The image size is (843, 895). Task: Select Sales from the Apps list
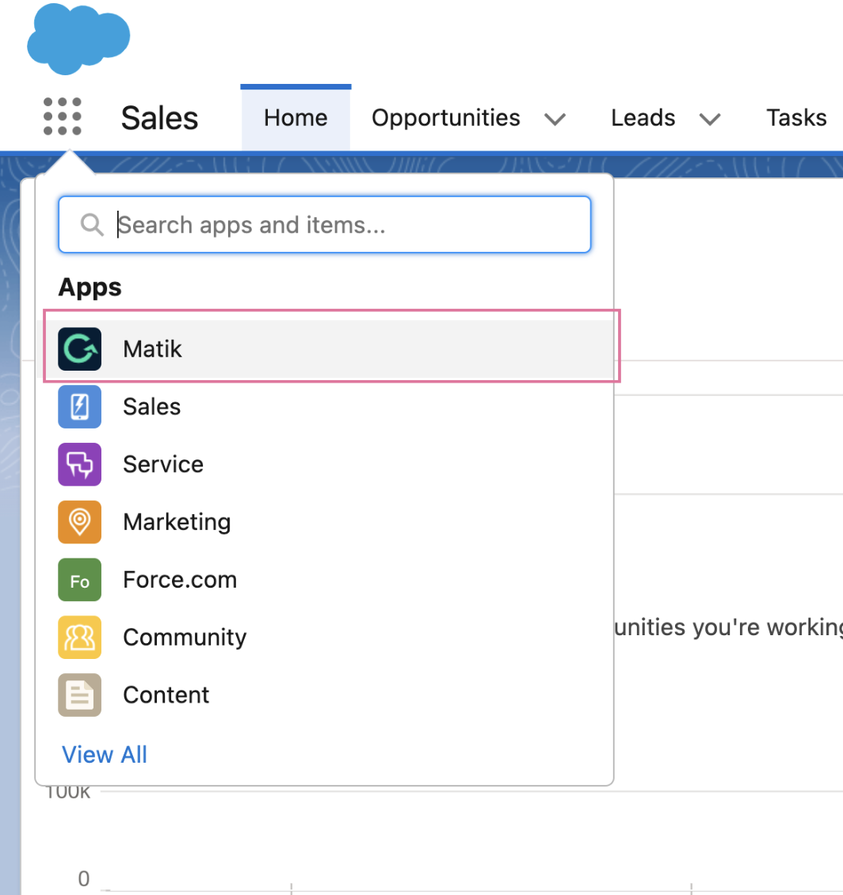point(325,406)
